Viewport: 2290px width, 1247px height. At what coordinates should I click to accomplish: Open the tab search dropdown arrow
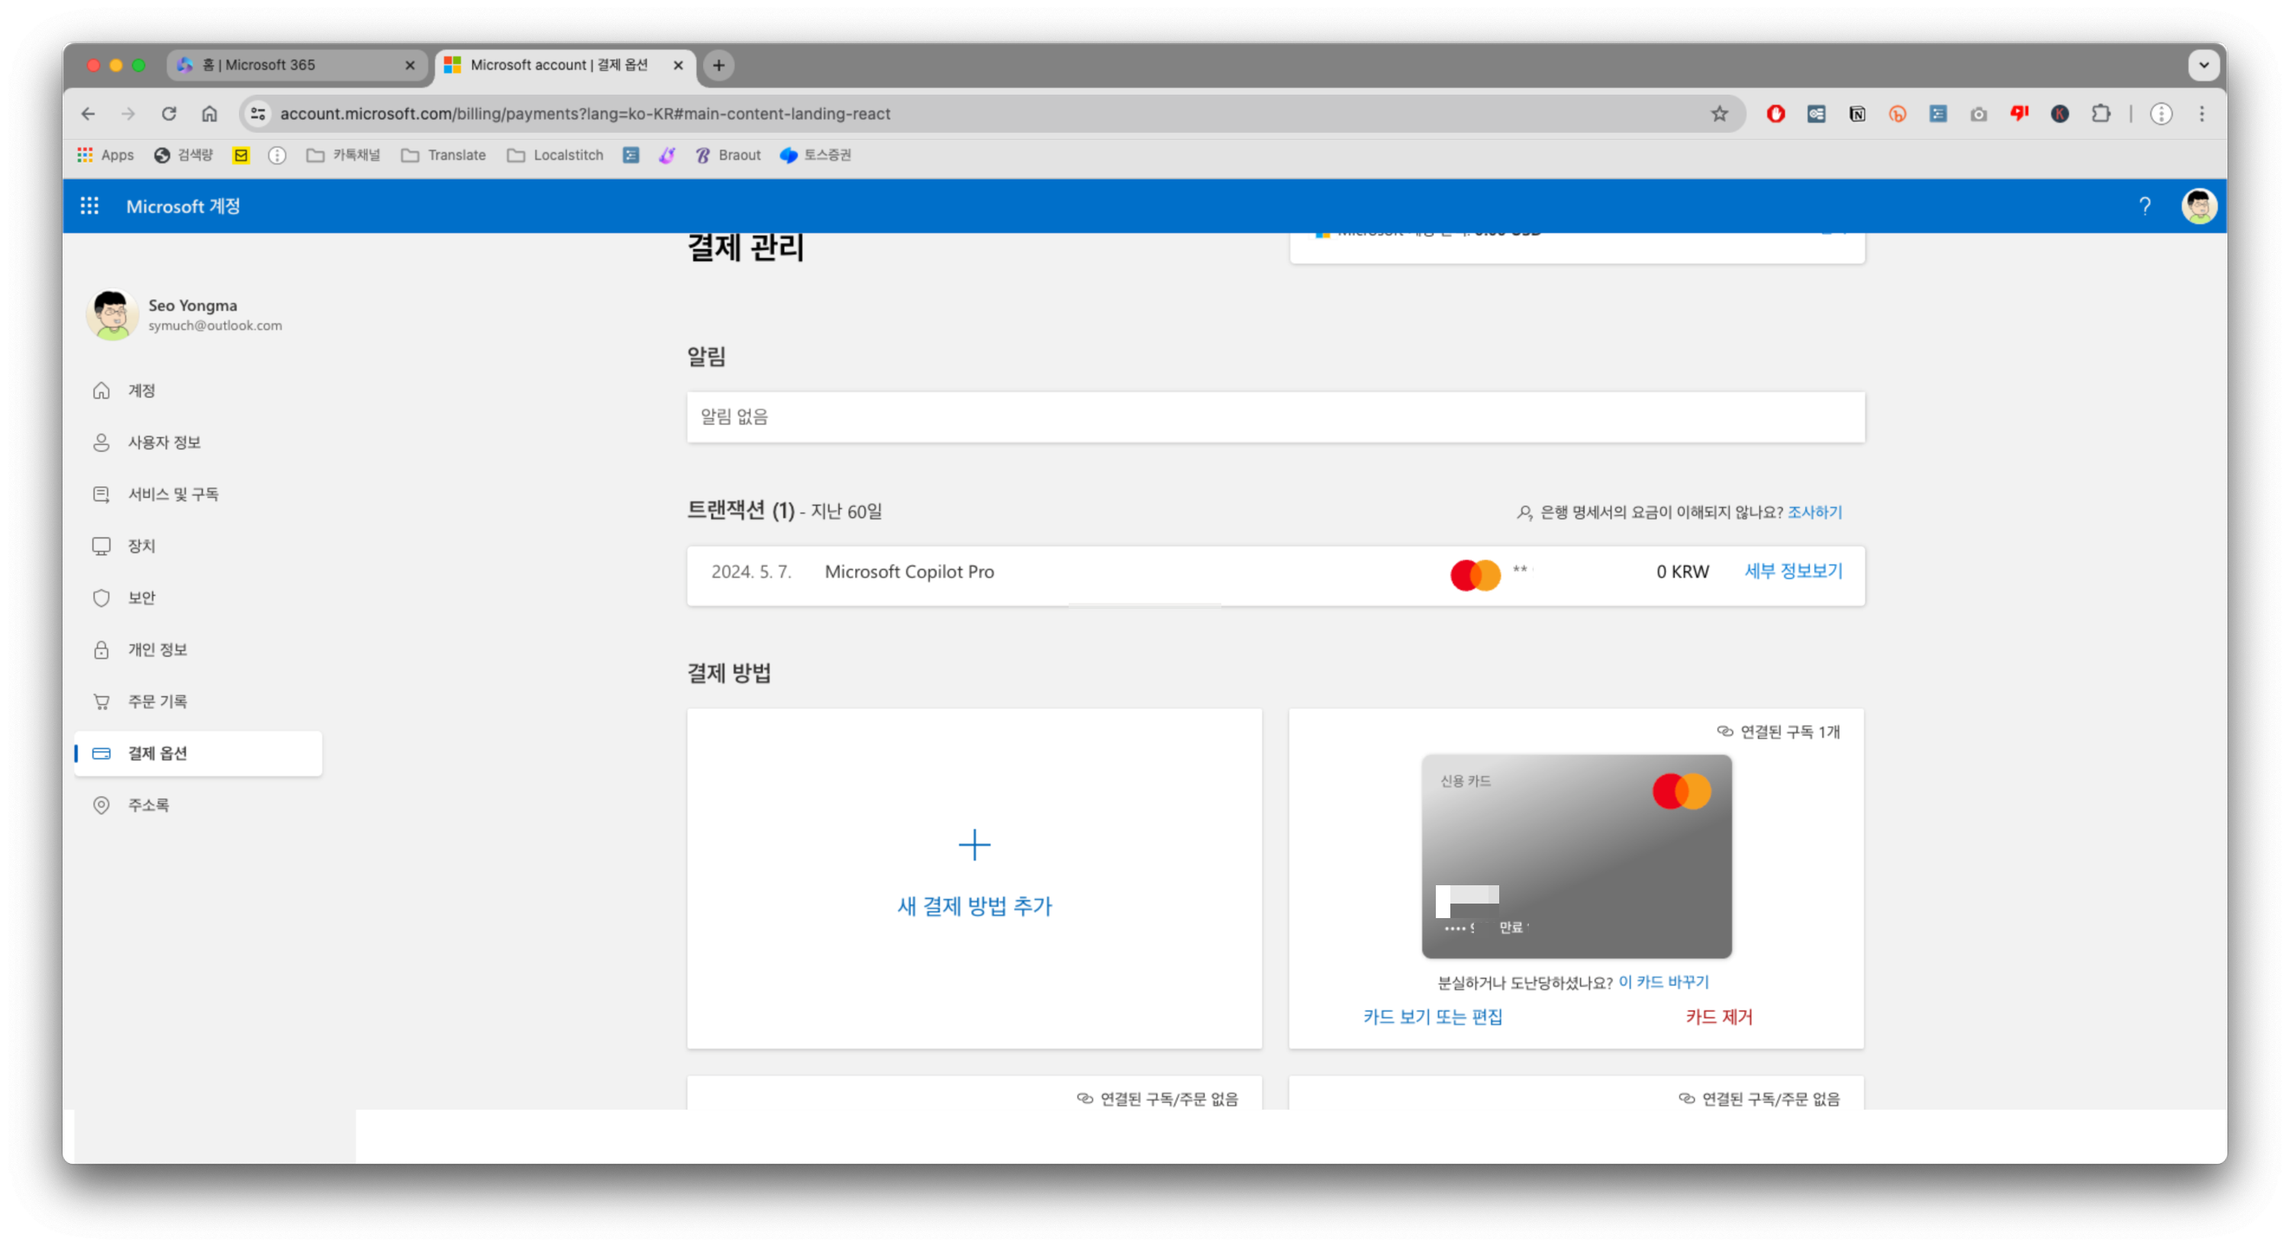(x=2203, y=65)
